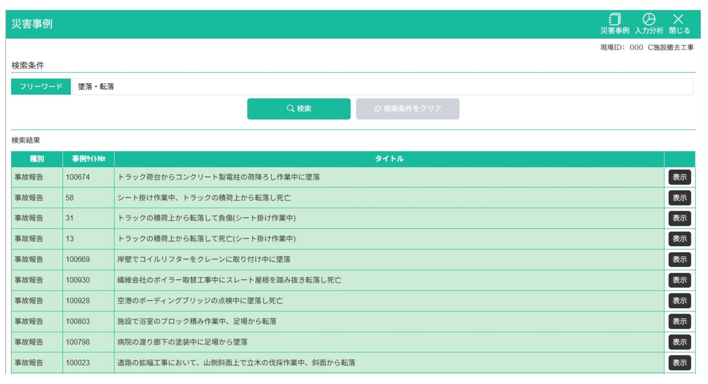Click 表示 for case No. 58
This screenshot has width=708, height=384.
(680, 198)
